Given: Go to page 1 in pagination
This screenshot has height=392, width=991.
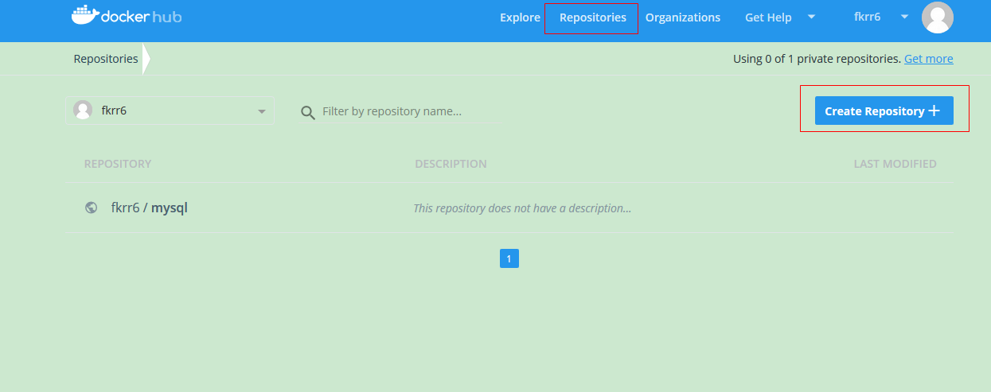Looking at the screenshot, I should 509,258.
